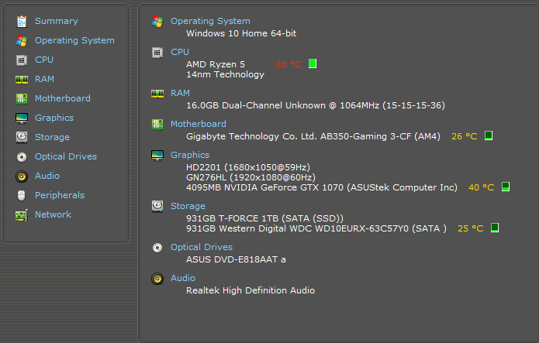The image size is (539, 343).
Task: Select Audio in the sidebar
Action: coord(47,176)
